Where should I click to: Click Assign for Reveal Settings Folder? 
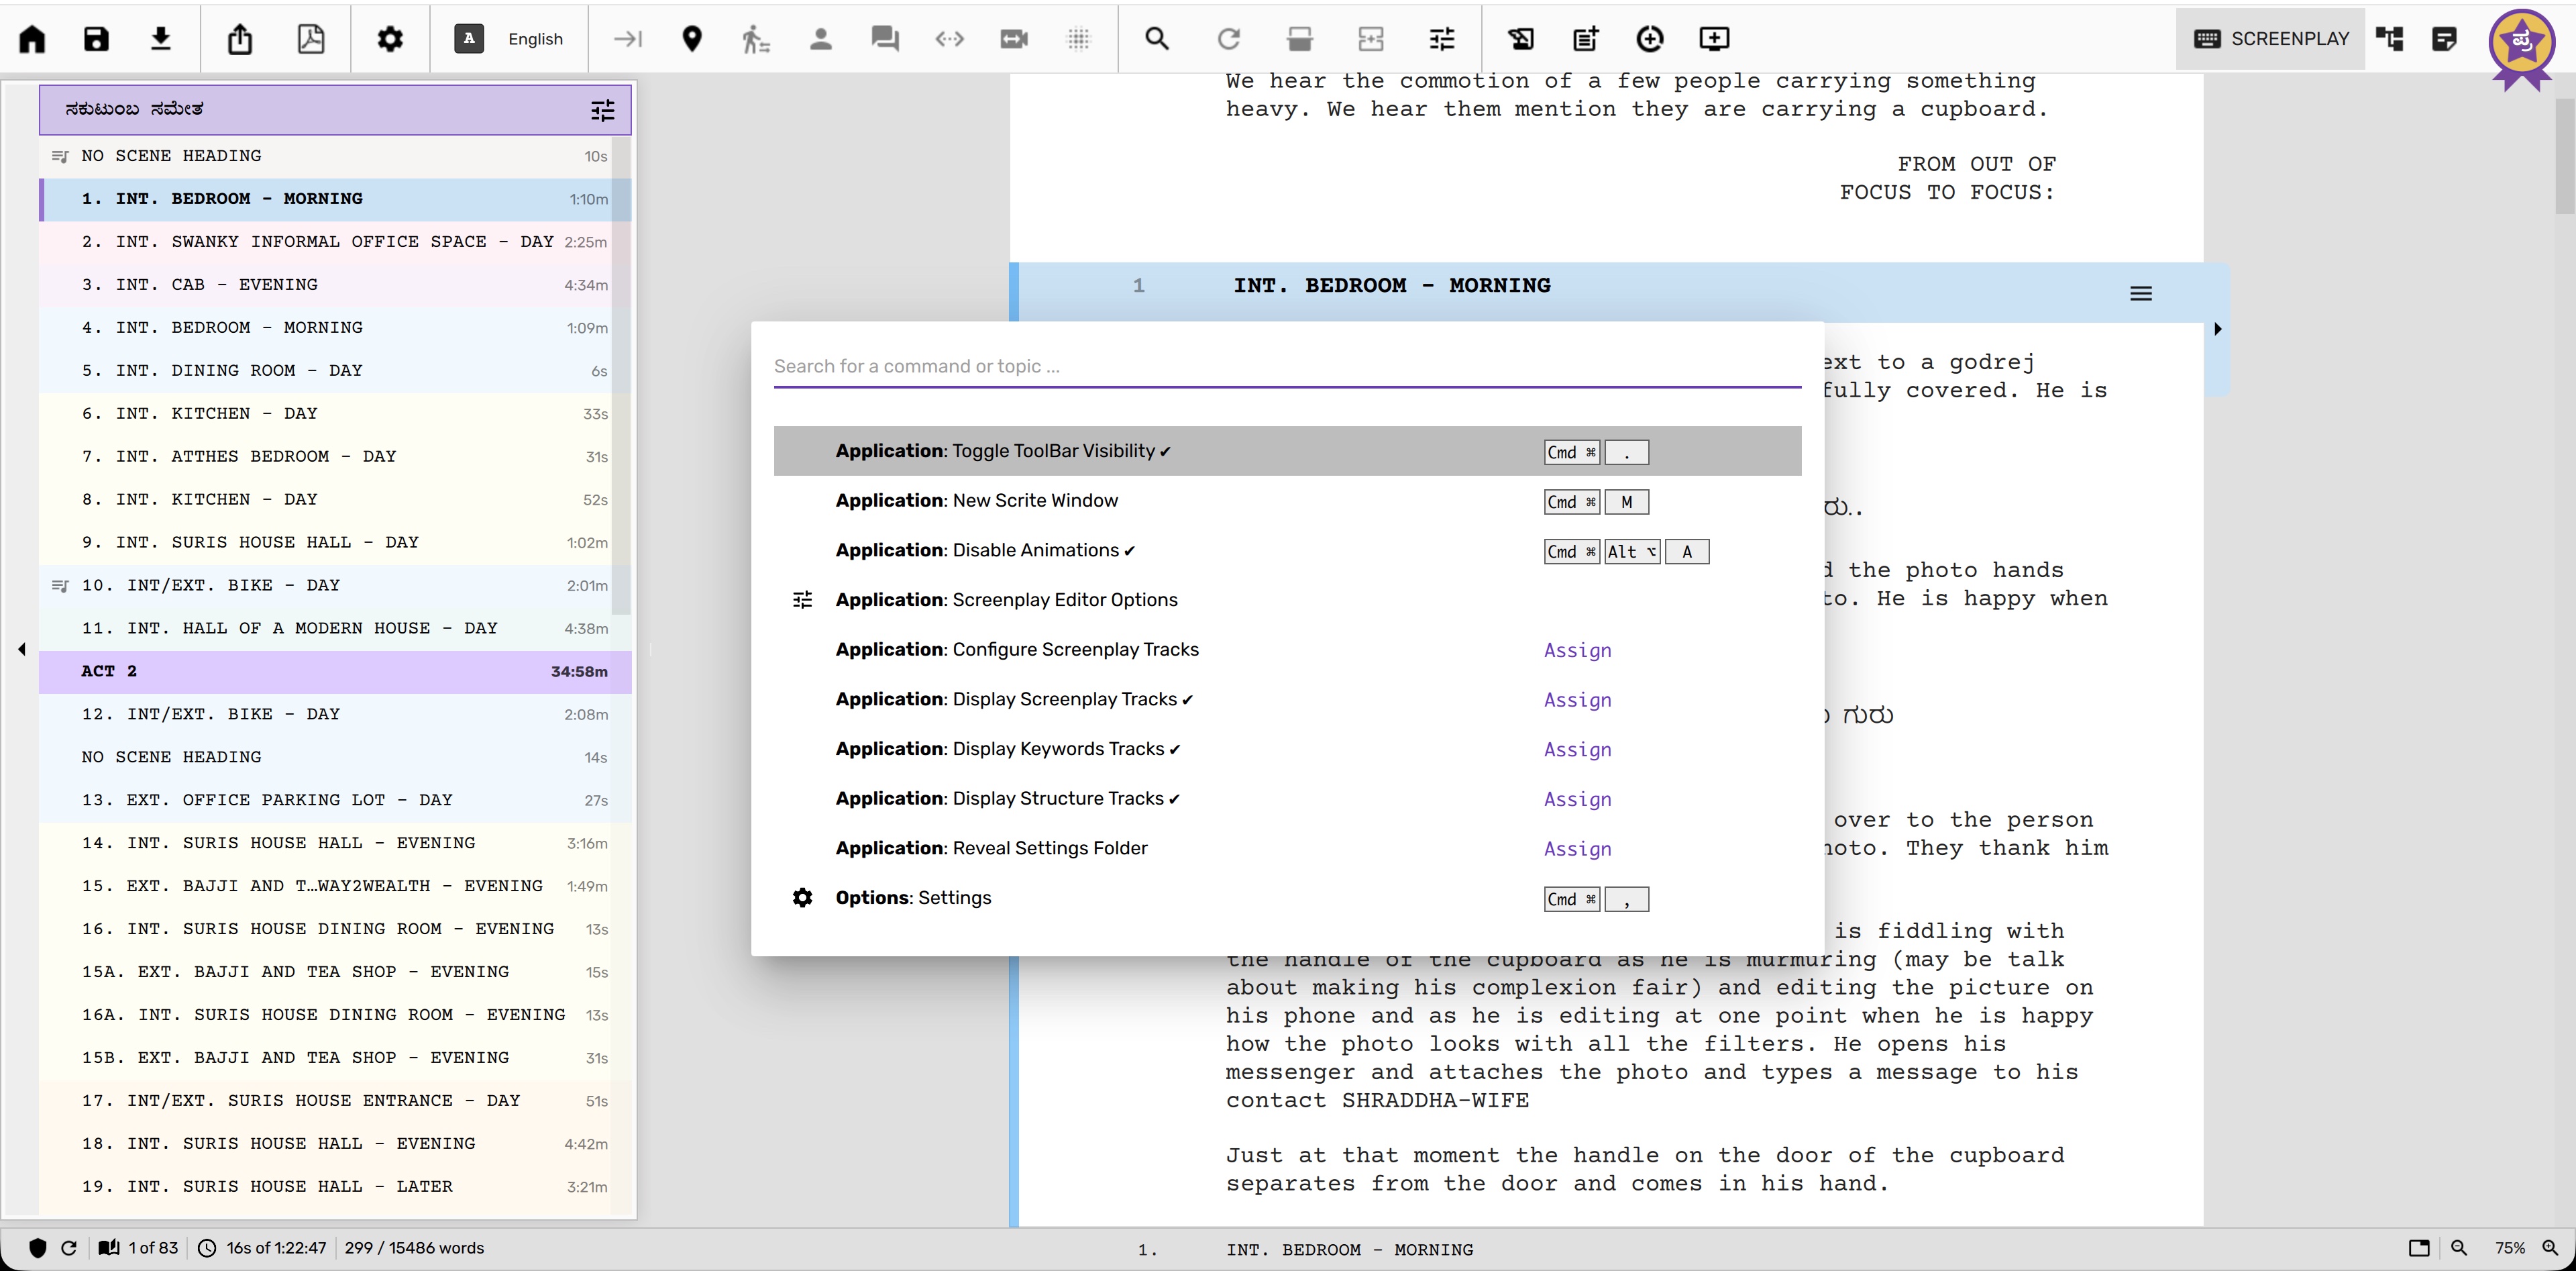click(x=1577, y=849)
